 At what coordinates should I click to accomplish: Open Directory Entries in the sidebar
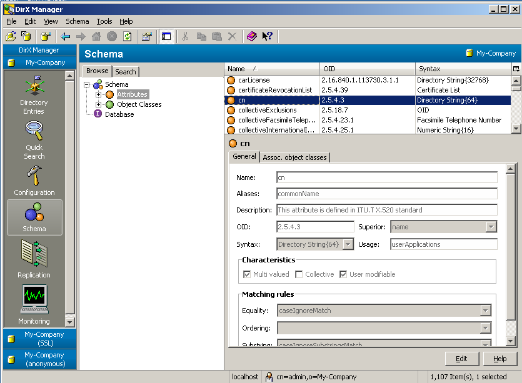pos(34,94)
